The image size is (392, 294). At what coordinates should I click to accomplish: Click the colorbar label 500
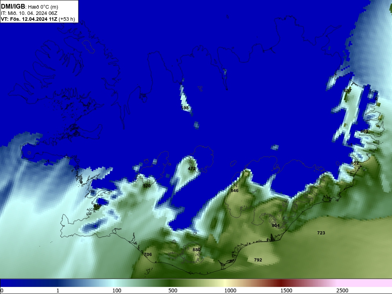[x=173, y=290]
